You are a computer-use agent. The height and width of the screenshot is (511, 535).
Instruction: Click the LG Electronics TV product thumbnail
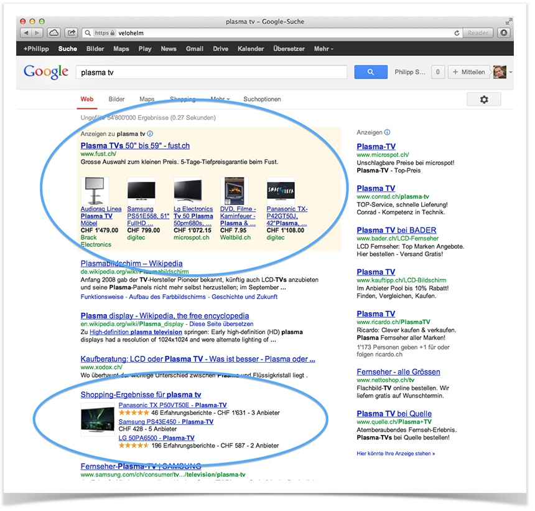[188, 191]
